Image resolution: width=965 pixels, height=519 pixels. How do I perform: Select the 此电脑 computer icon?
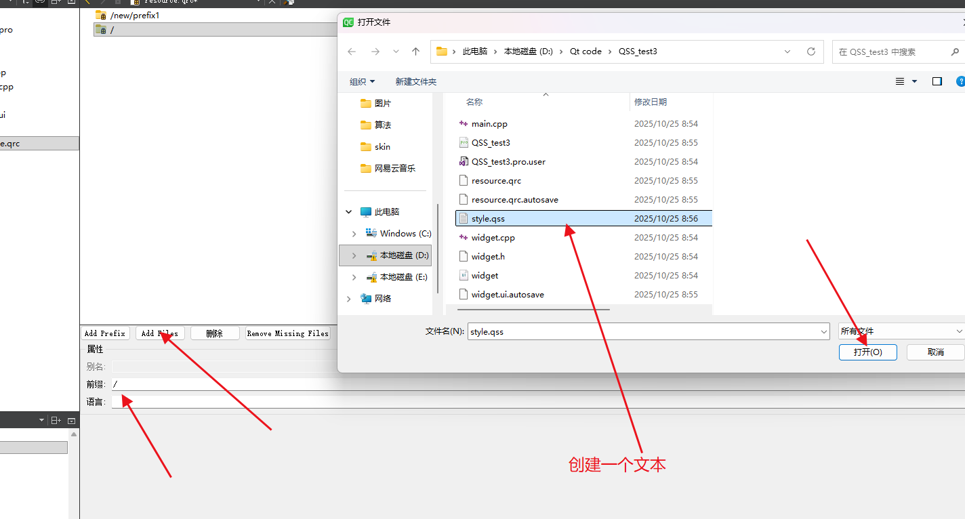(366, 212)
